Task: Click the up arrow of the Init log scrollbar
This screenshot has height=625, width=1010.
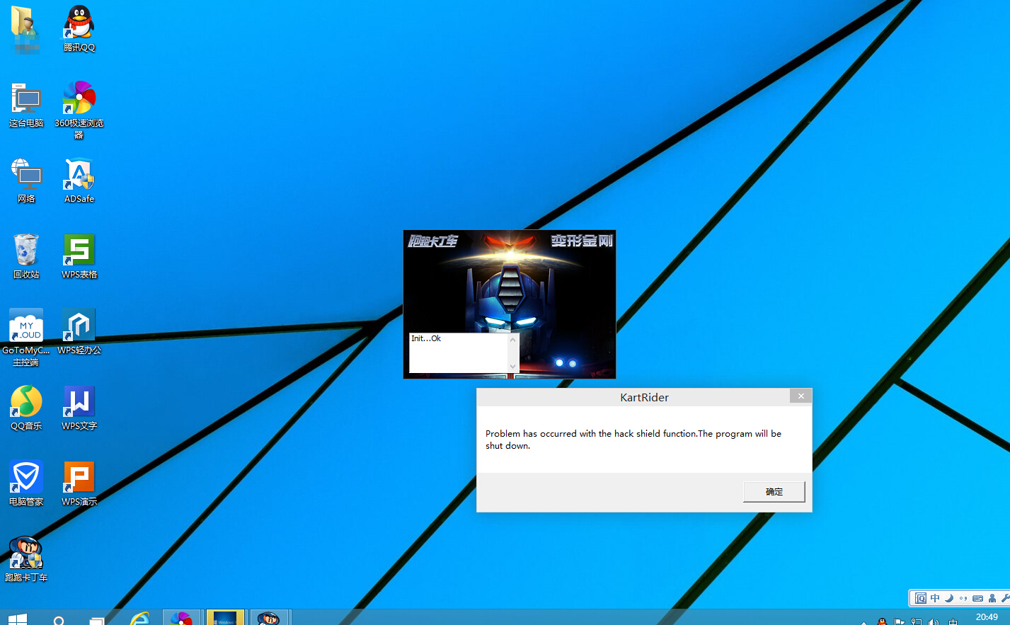Action: [x=513, y=340]
